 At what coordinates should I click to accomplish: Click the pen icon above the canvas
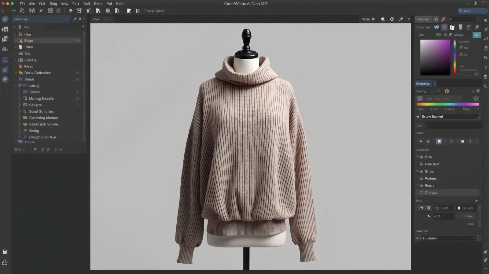401,19
